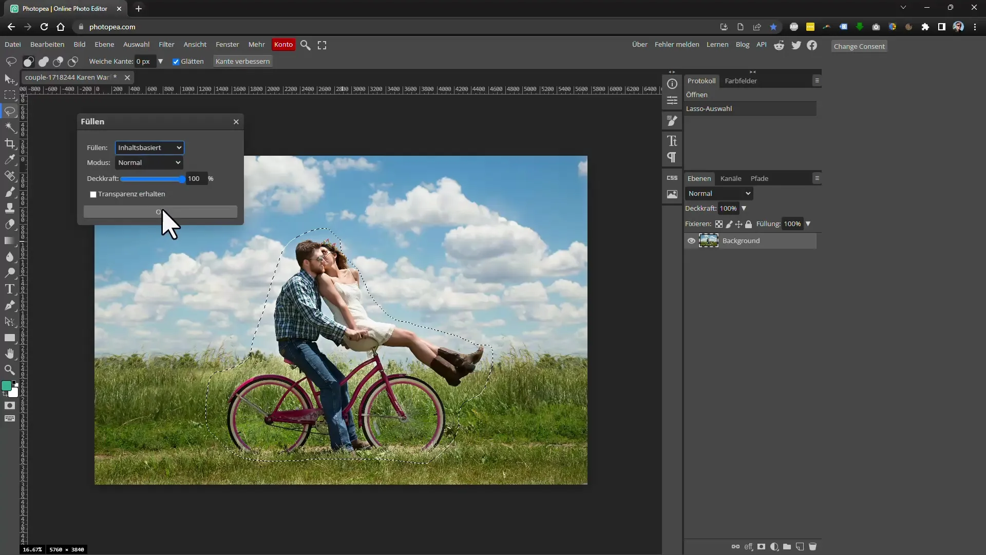Close the Füllen dialog

[x=236, y=121]
